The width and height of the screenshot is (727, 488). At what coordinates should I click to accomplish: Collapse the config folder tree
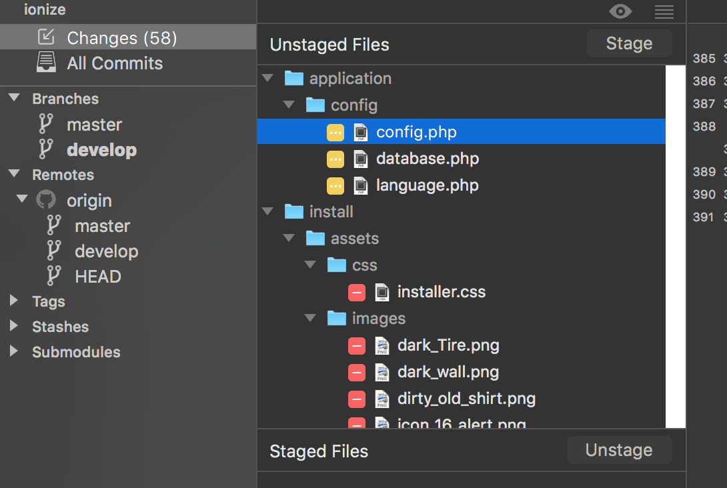tap(289, 105)
